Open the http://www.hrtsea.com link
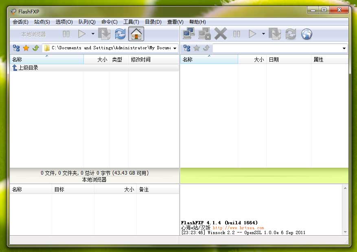357x252 pixels. [x=238, y=228]
